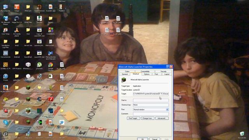Open the Advanced shortcut settings
Viewport: 249px width, 140px height.
point(162,118)
